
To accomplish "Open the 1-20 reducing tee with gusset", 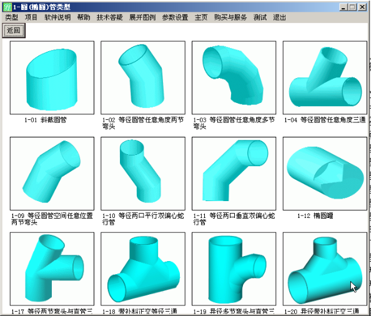I will [325, 269].
